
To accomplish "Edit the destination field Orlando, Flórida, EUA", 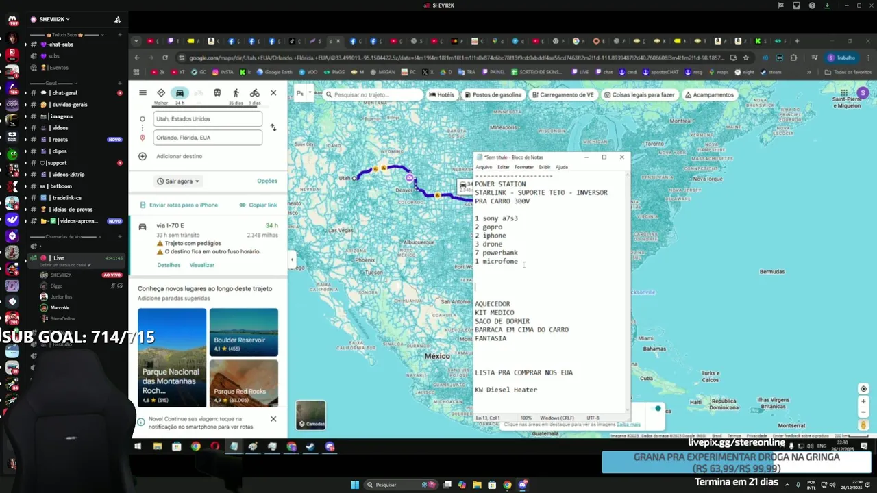I will [x=208, y=138].
